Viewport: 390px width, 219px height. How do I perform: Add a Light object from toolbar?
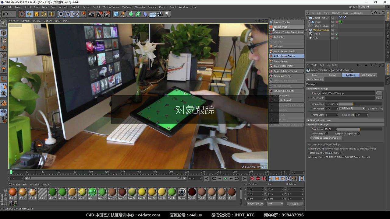click(x=167, y=14)
